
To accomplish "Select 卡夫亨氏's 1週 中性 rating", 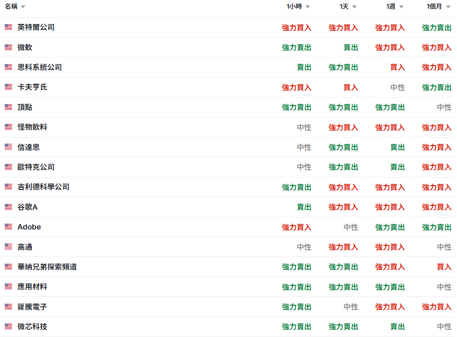I will tap(397, 87).
